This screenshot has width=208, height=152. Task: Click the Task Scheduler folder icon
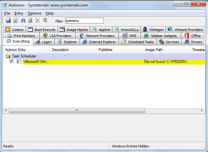point(8,56)
